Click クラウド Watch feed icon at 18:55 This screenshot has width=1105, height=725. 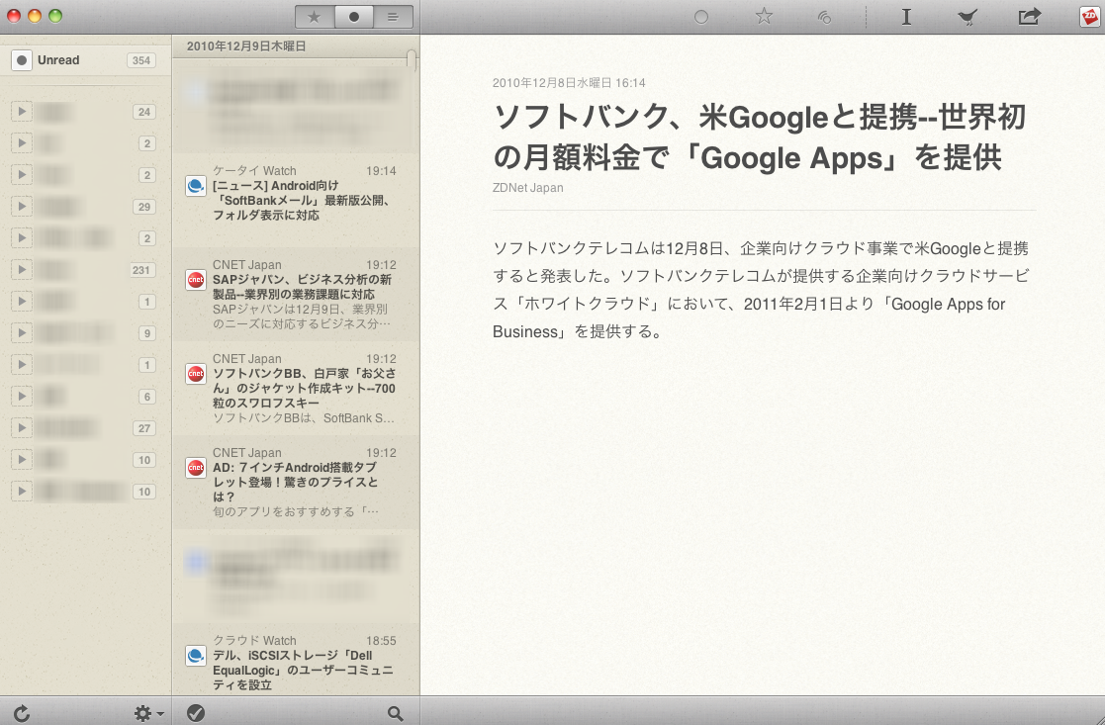(196, 656)
